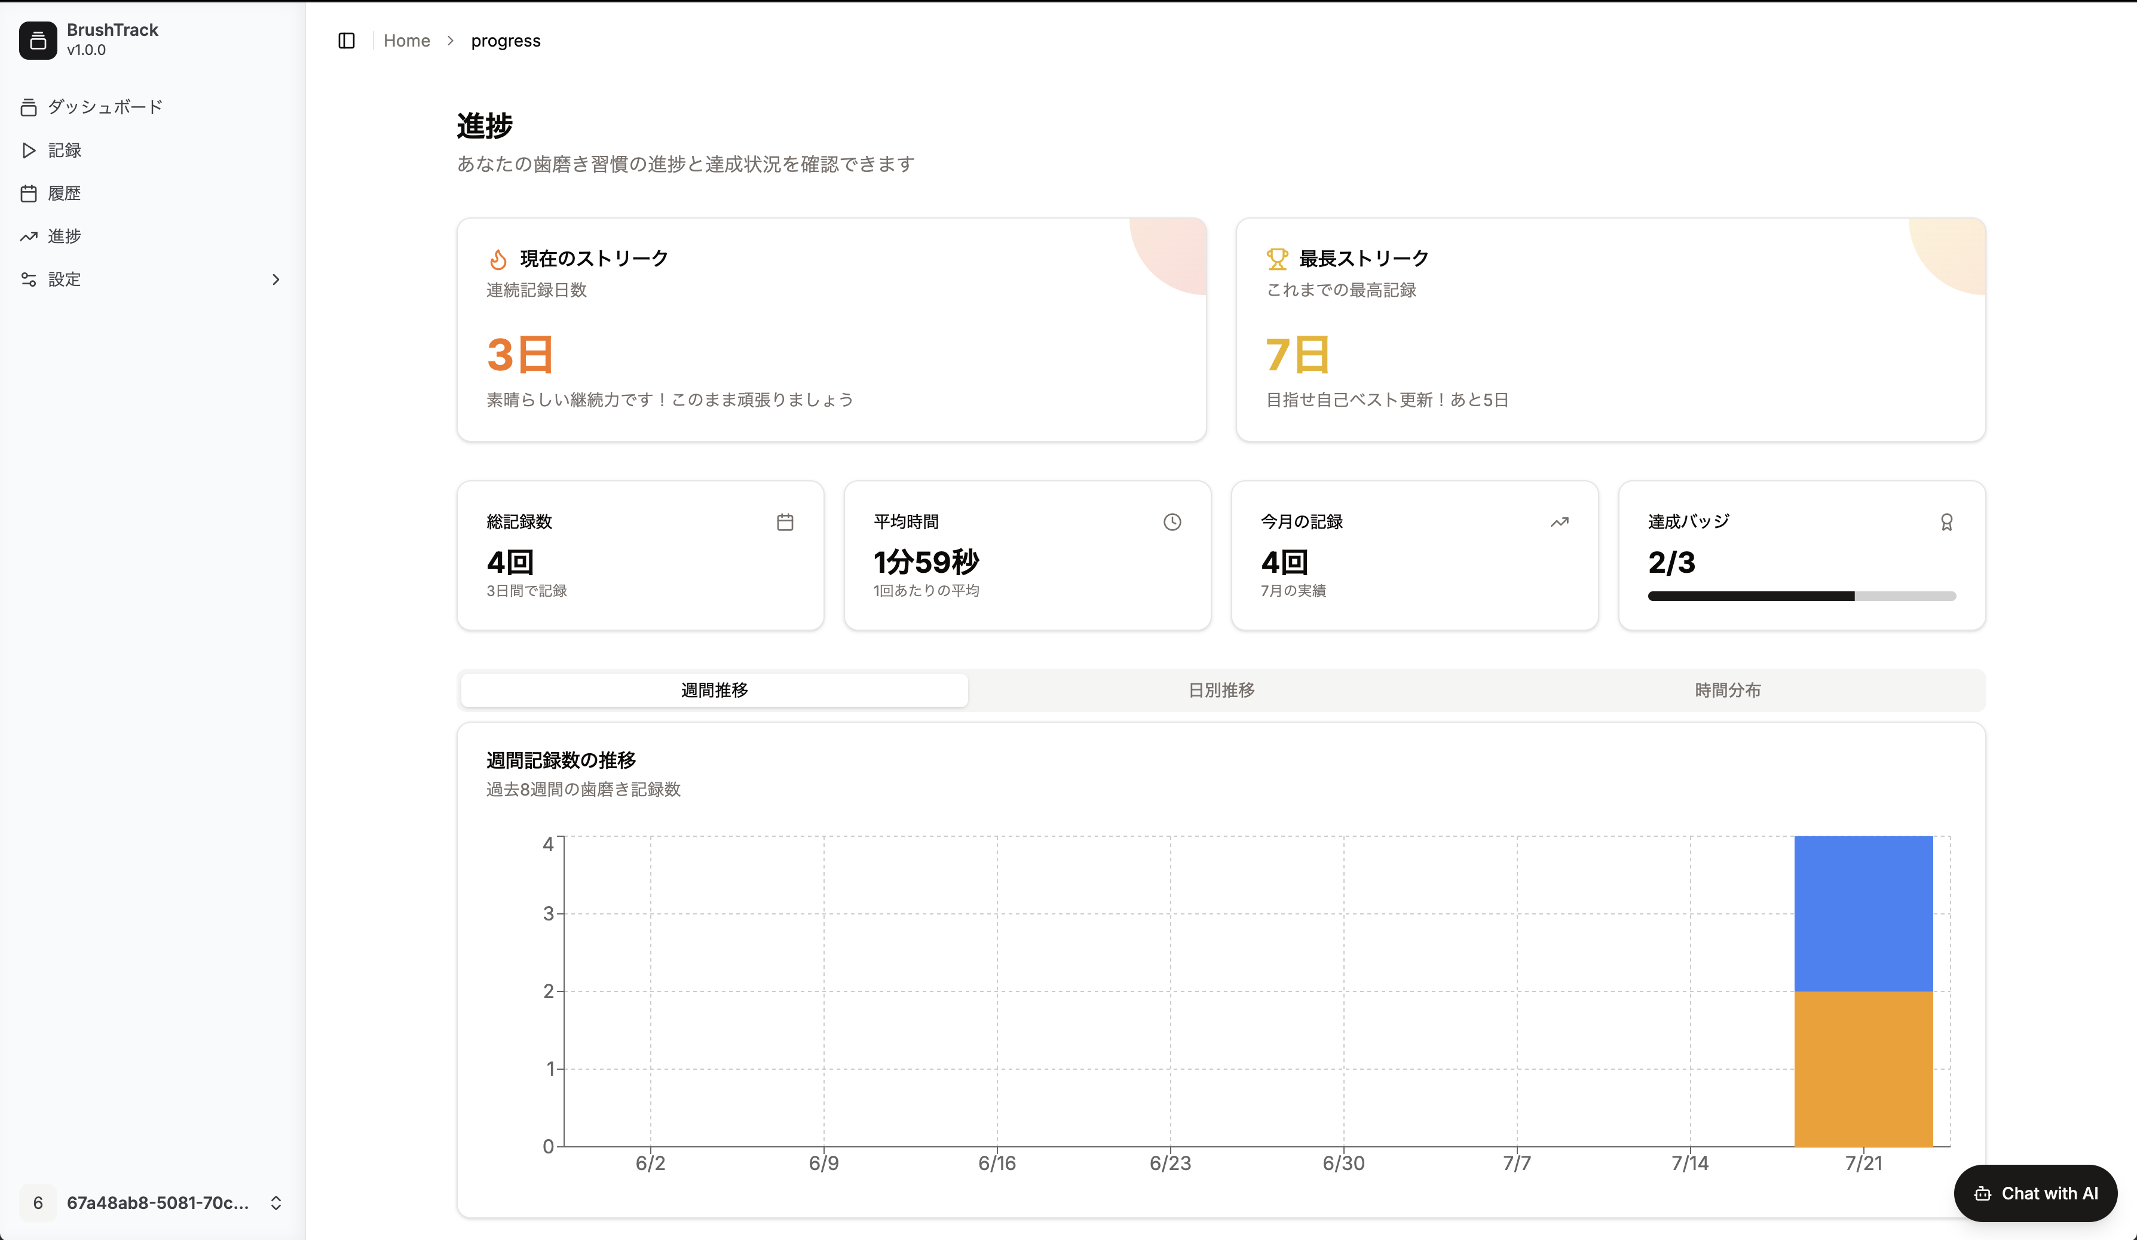
Task: Click the 週間記録数の推移 chart title
Action: 561,760
